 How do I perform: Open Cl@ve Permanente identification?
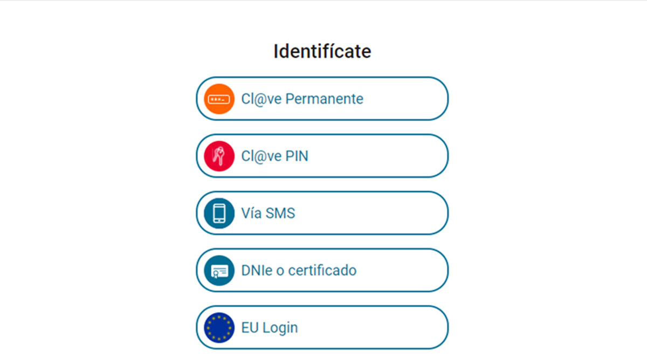322,99
